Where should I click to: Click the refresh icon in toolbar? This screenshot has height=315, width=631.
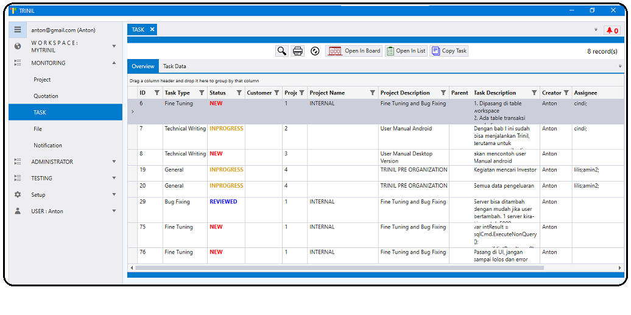click(315, 51)
